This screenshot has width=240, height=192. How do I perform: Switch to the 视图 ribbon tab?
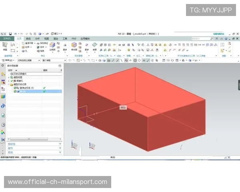47,38
